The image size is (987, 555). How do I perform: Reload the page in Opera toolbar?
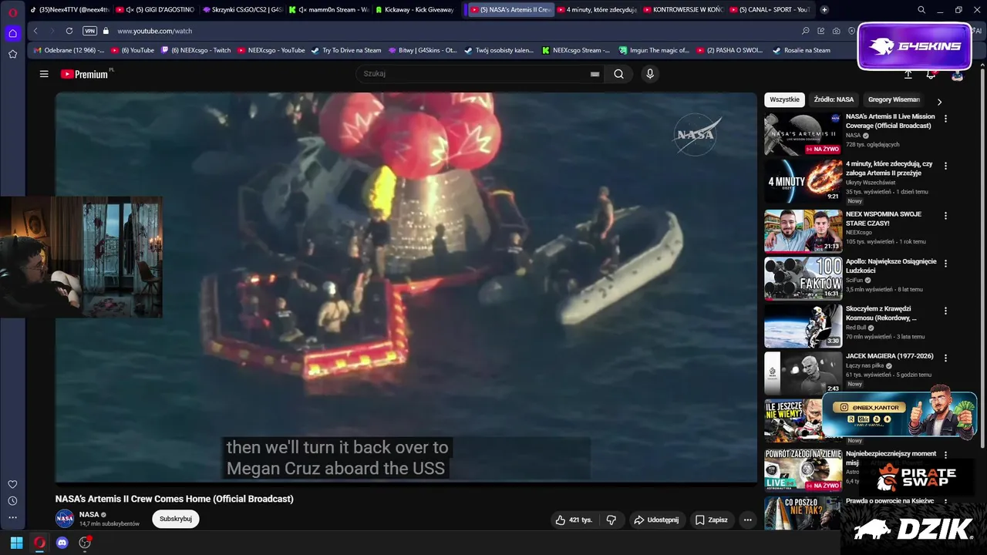point(69,31)
